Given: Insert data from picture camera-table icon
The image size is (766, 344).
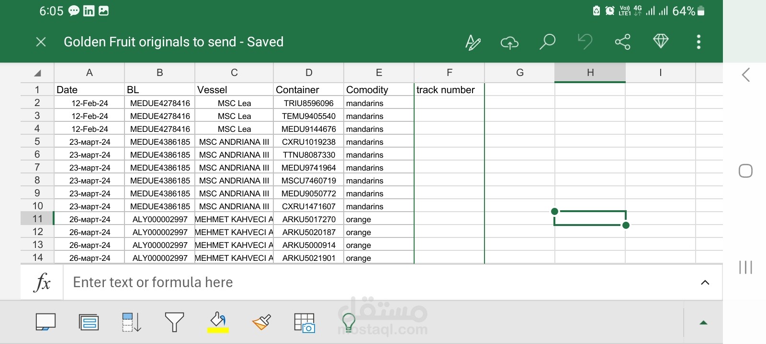Looking at the screenshot, I should (304, 322).
